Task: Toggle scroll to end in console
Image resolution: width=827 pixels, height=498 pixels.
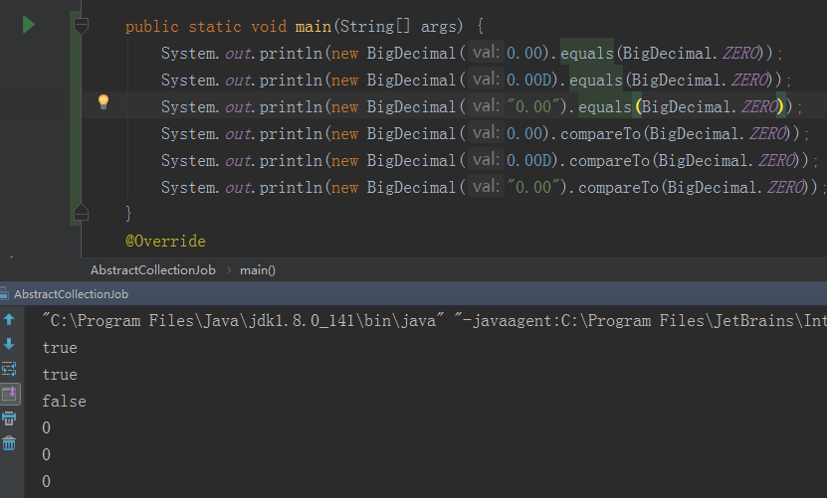Action: click(10, 394)
